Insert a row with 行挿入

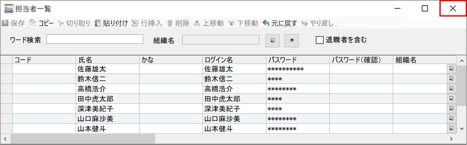(135, 23)
